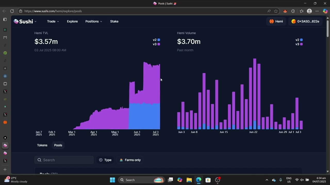Reload the page with the refresh icon
This screenshot has height=185, width=330.
(12, 11)
